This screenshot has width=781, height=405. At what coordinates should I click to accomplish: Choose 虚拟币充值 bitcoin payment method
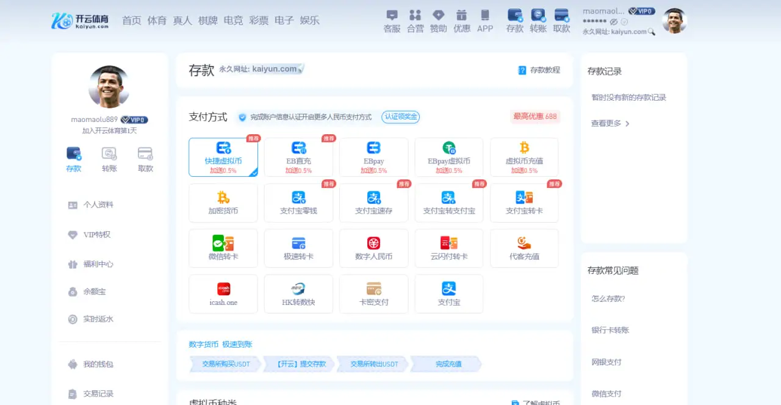524,157
